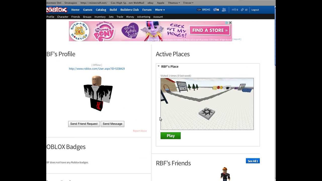This screenshot has height=181, width=322.
Task: Click the 'Active Places' heading
Action: tap(173, 54)
